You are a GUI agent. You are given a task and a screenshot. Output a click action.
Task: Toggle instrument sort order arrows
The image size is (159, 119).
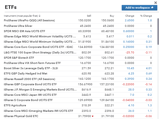point(40,16)
